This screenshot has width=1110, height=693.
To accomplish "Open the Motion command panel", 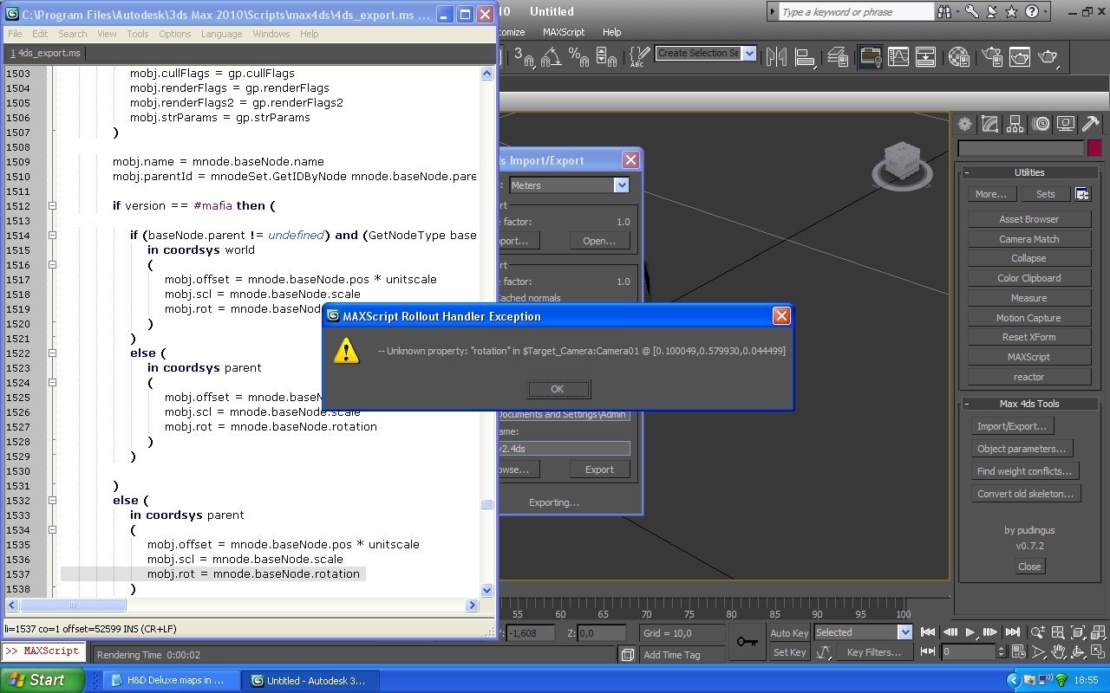I will tap(1041, 125).
